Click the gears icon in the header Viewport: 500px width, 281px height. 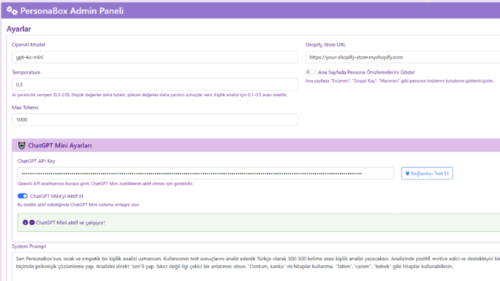(x=12, y=11)
